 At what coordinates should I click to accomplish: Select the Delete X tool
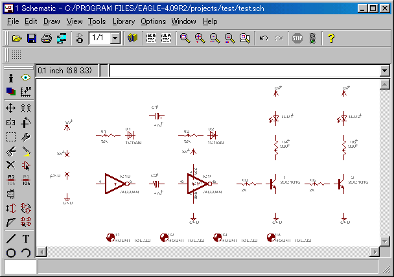pyautogui.click(x=11, y=165)
